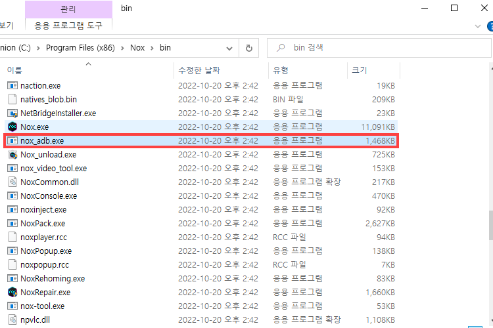The height and width of the screenshot is (328, 493).
Task: Expand the chevron after the Nox breadcrumb
Action: (152, 48)
